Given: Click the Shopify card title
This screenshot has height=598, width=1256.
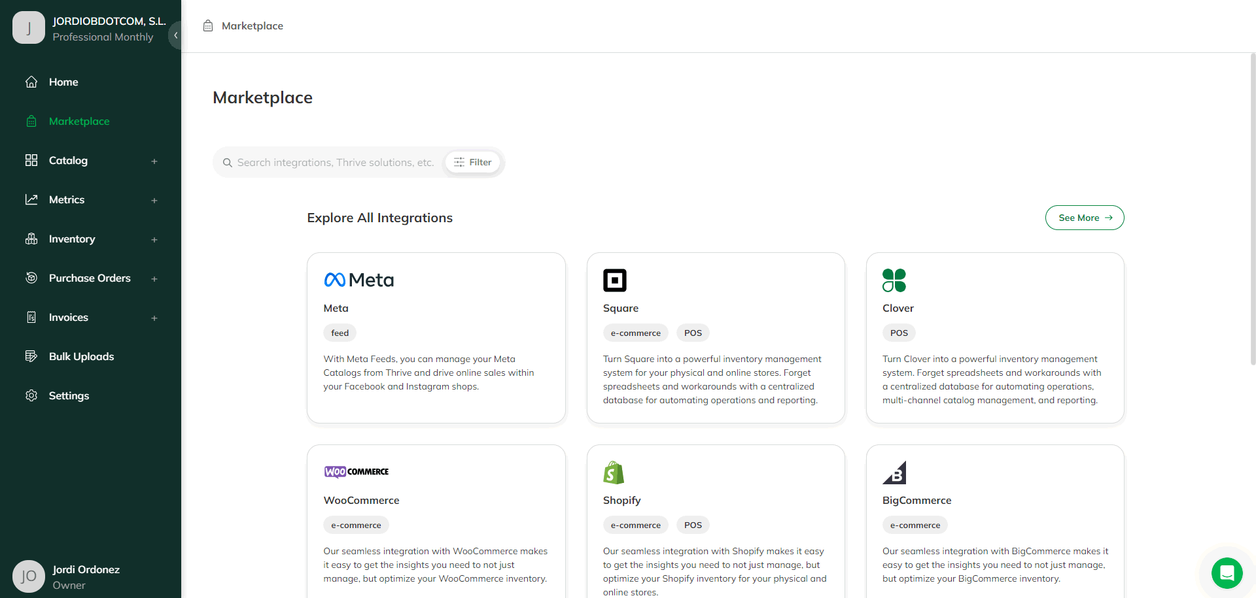Looking at the screenshot, I should click(x=621, y=500).
